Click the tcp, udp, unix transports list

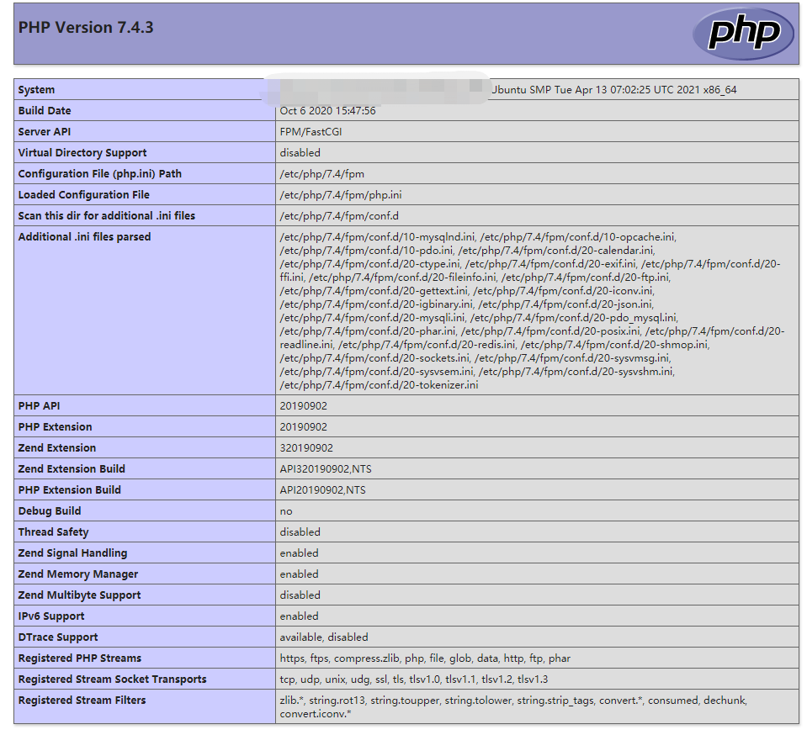pyautogui.click(x=414, y=680)
